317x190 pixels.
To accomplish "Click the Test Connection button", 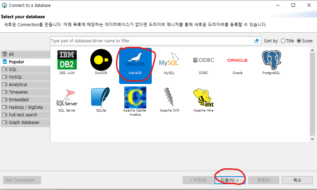I will coord(22,180).
